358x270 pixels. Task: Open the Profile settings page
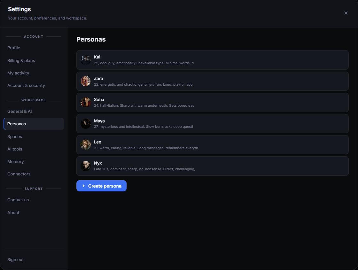[34, 48]
